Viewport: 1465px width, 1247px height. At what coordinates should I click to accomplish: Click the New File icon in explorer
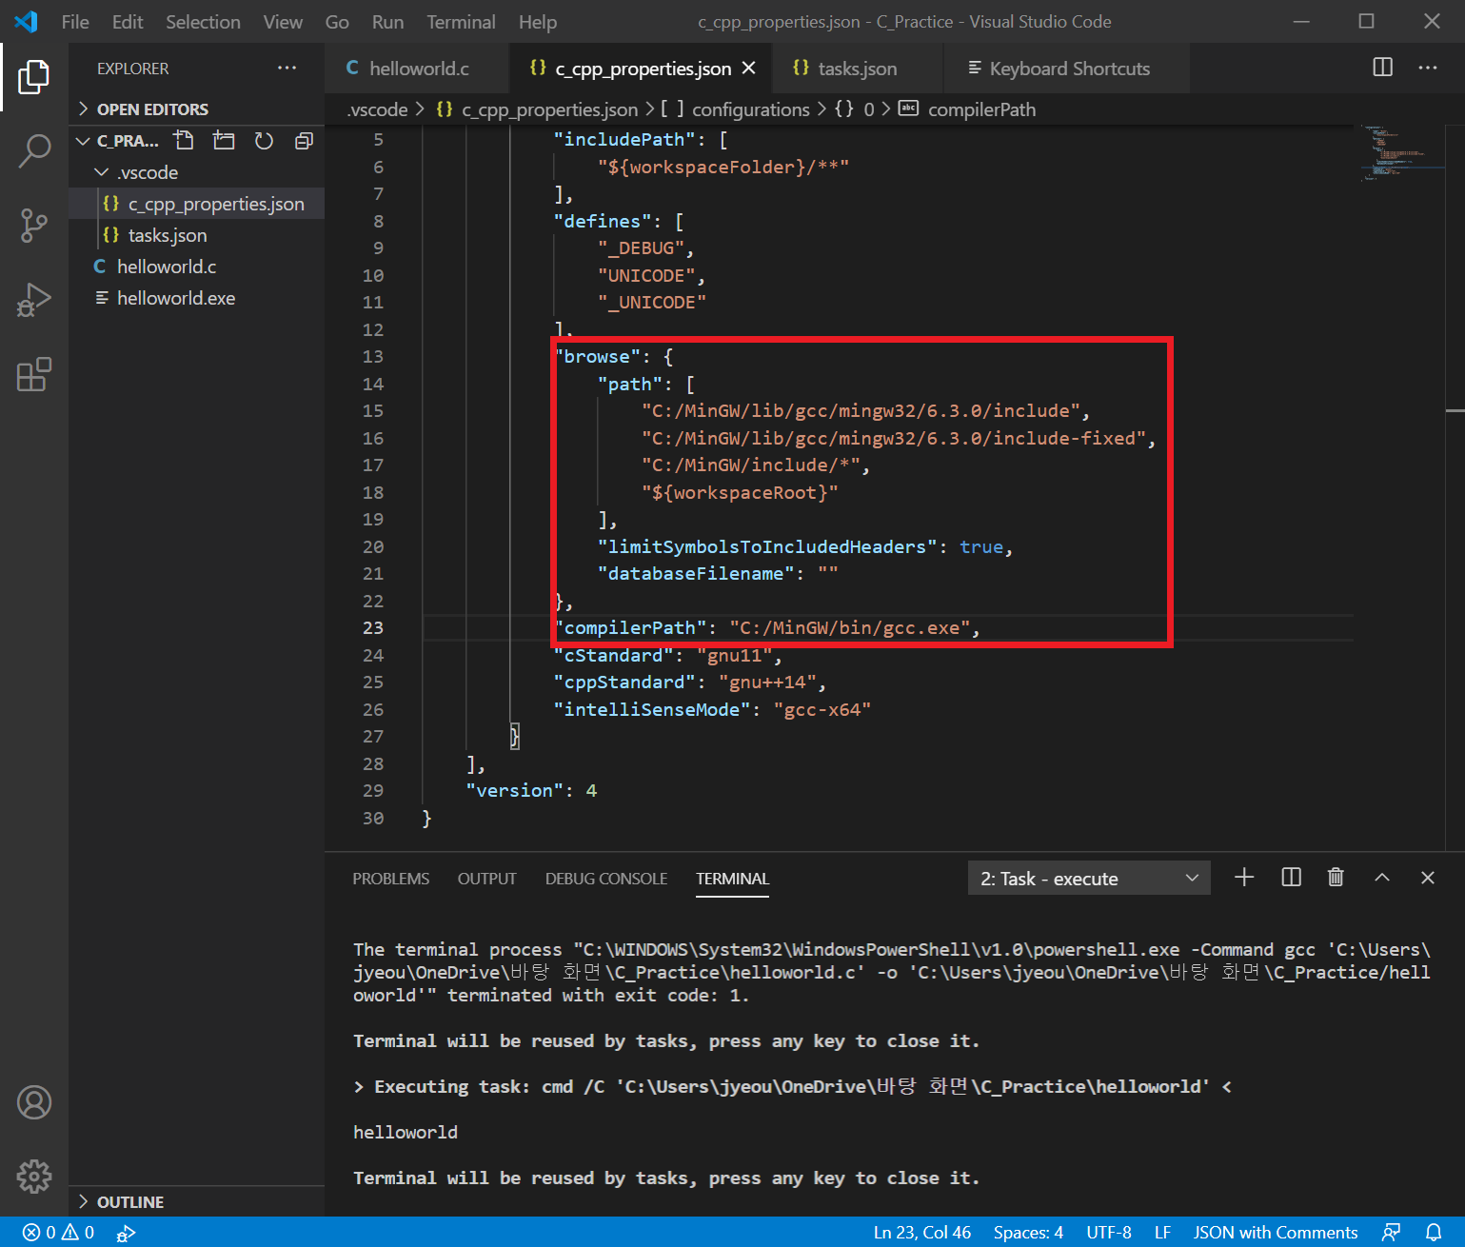[184, 141]
